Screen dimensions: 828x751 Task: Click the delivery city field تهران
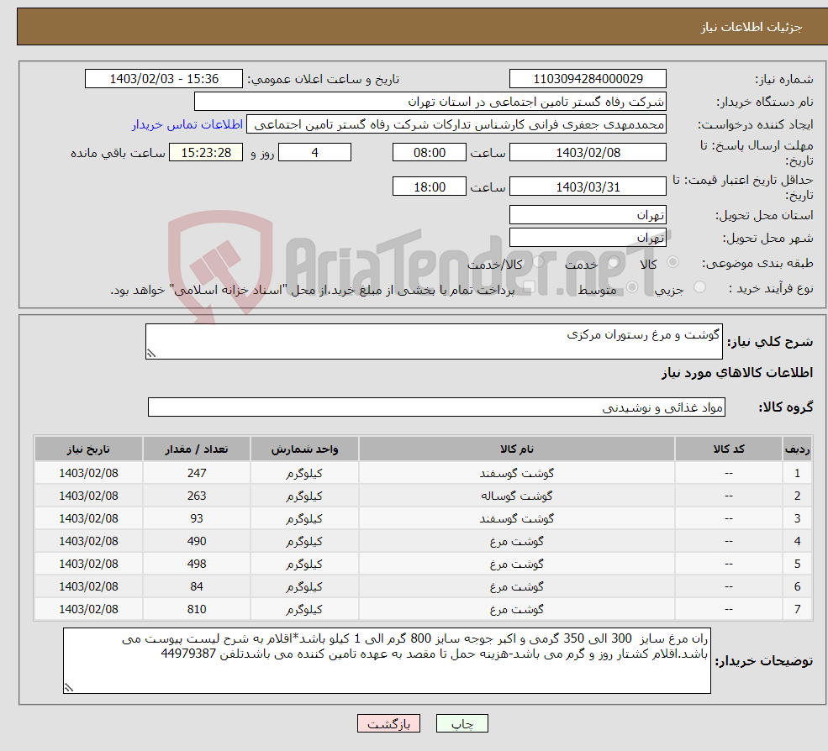coord(588,238)
